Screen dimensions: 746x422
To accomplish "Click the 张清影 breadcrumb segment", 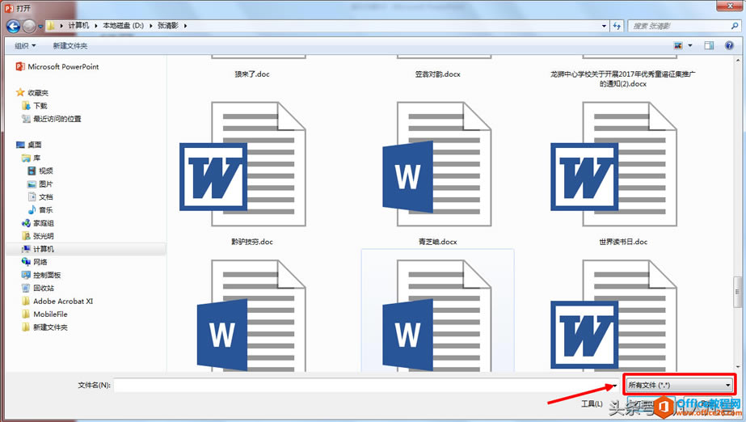I will point(168,26).
